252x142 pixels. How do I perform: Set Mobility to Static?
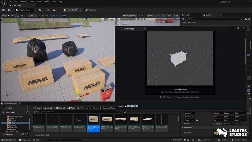coord(218,124)
